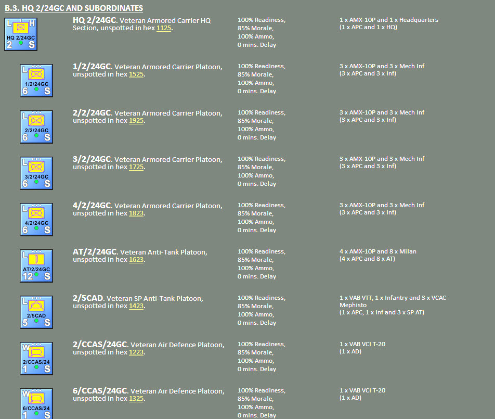Click the B.3. HQ 2/24GC AND SUBORDINATES heading
Screen dimensions: 495x419
click(74, 8)
